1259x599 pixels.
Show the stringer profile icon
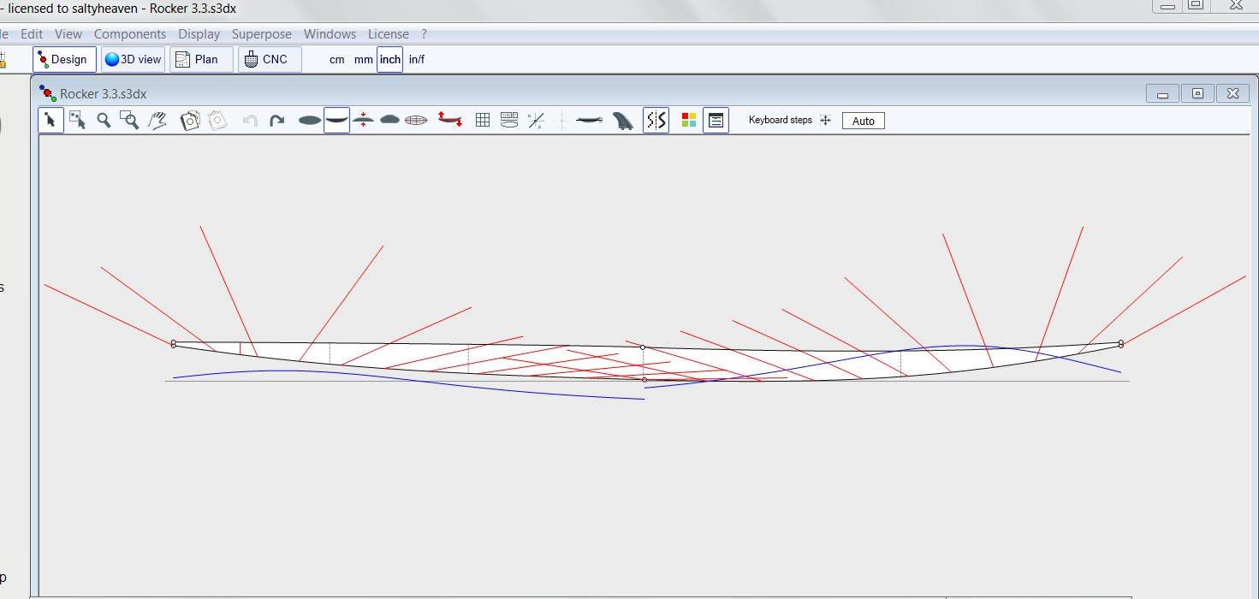(x=589, y=121)
